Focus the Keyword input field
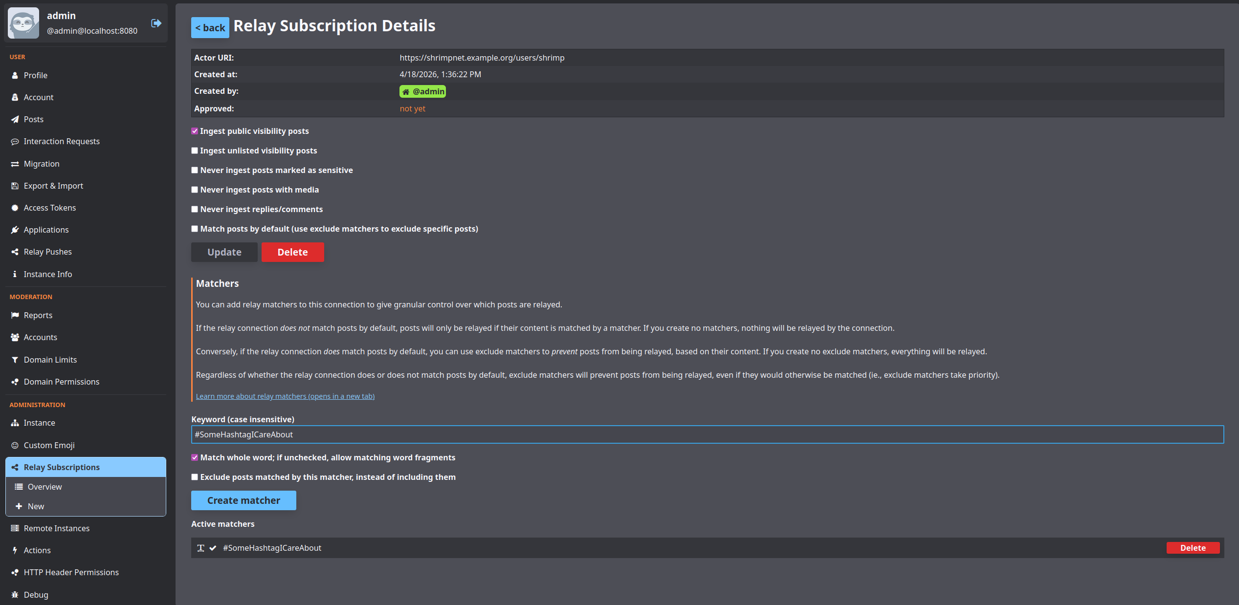Image resolution: width=1239 pixels, height=605 pixels. coord(708,434)
